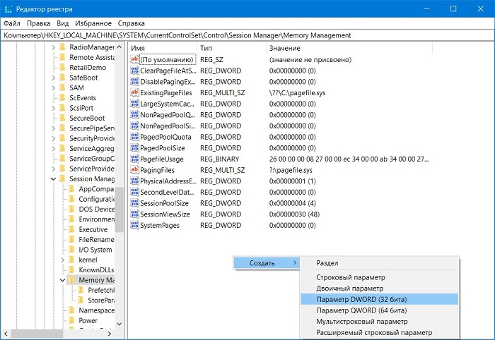Click the PagedPoolSize value icon

pos(134,147)
